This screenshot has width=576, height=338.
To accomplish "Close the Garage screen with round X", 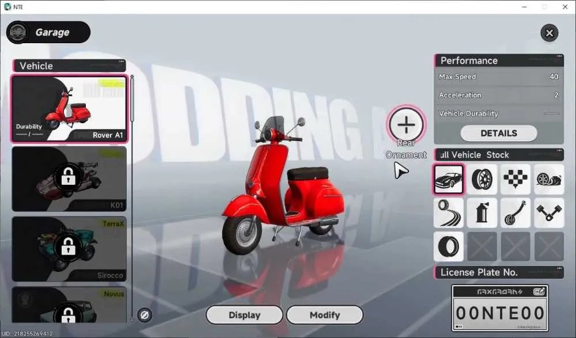I will tap(549, 33).
